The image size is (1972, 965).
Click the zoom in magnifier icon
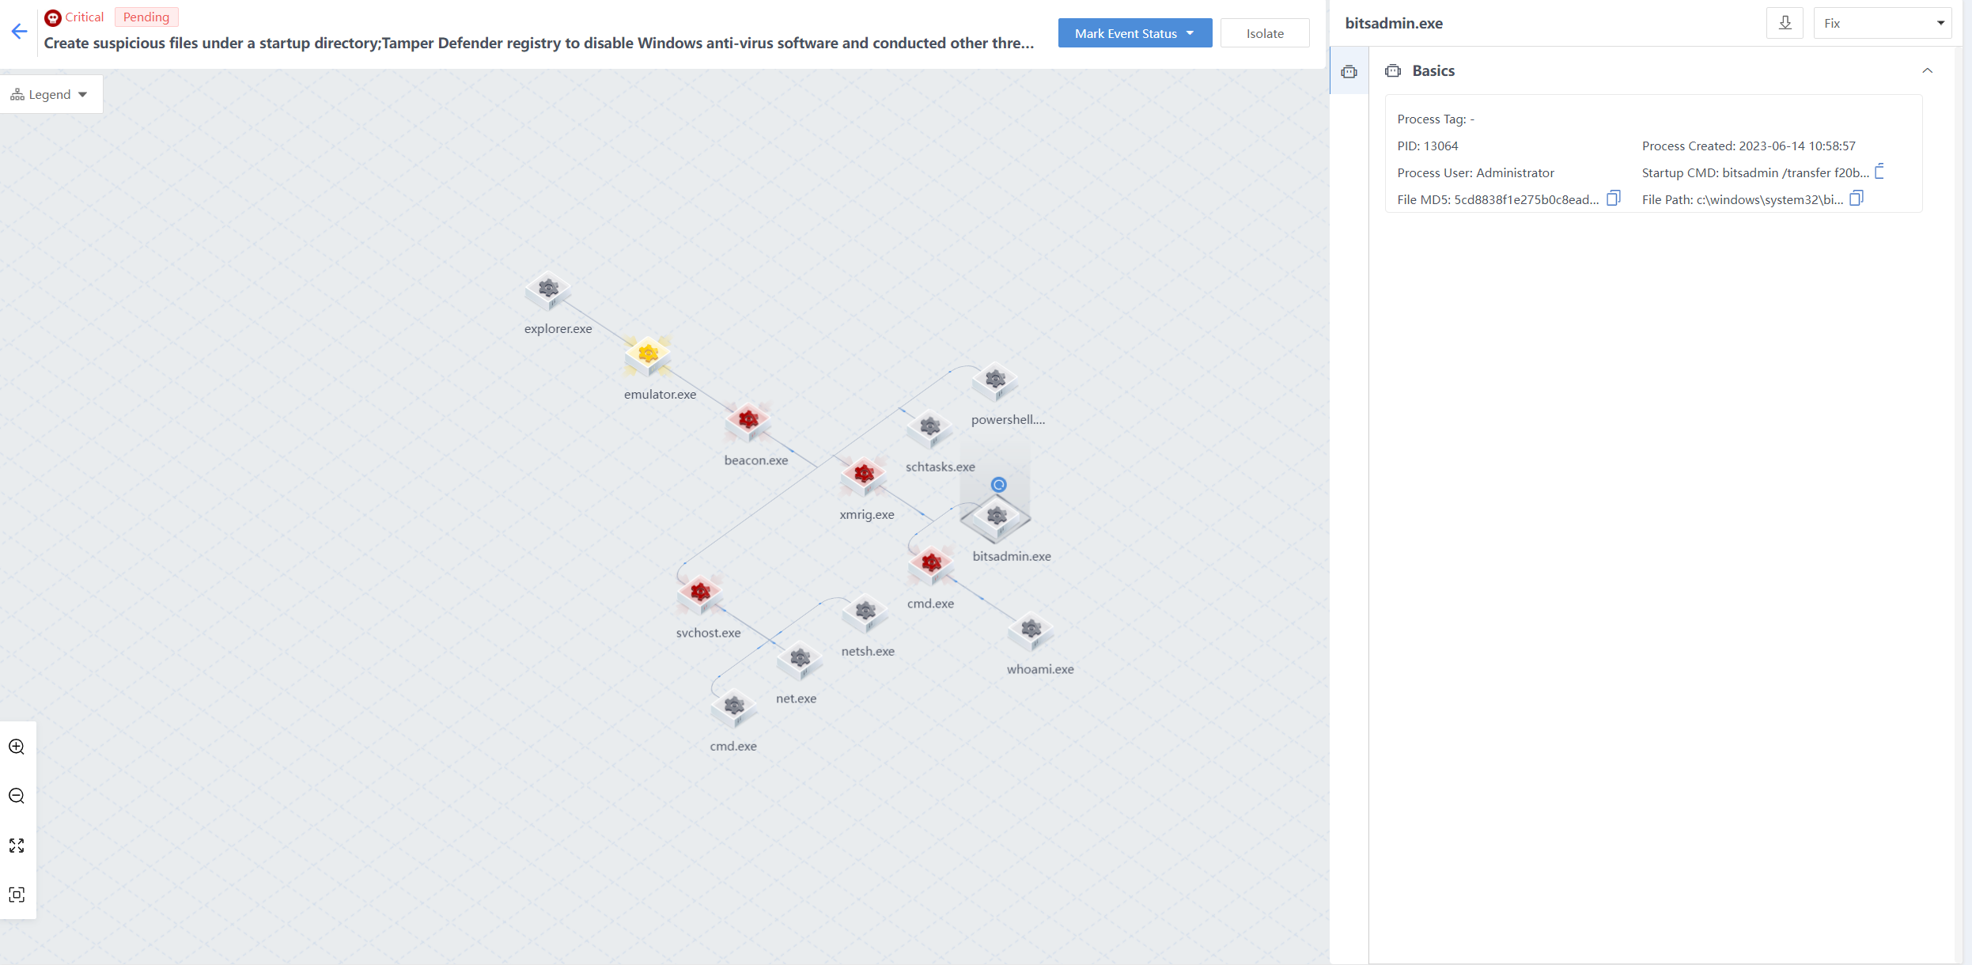click(17, 747)
